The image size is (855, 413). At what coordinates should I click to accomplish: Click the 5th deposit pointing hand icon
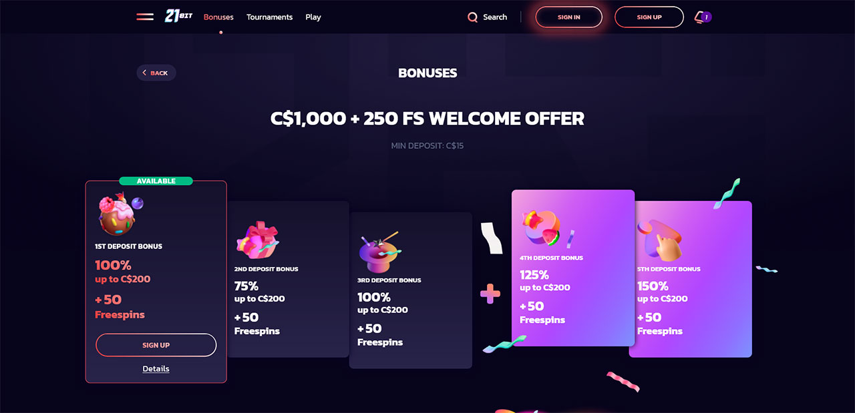[661, 240]
